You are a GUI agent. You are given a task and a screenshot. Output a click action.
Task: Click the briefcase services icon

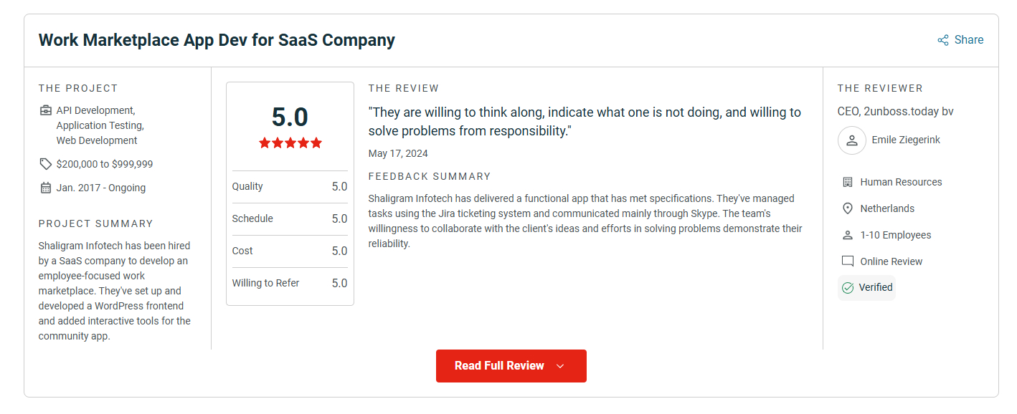tap(46, 110)
